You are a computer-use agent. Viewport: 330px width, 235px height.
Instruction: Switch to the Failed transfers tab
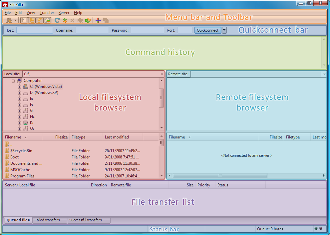(x=47, y=220)
